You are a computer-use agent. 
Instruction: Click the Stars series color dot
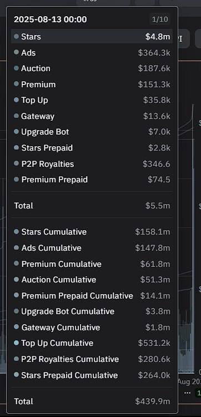[17, 37]
